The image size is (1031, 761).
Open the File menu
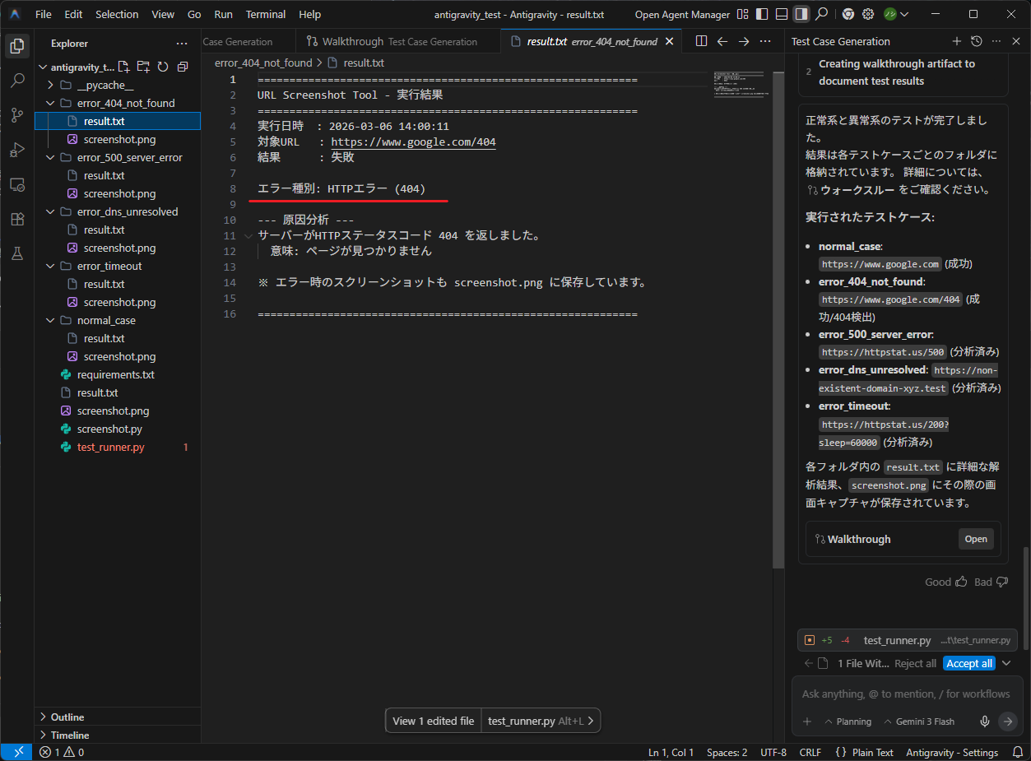pyautogui.click(x=44, y=14)
